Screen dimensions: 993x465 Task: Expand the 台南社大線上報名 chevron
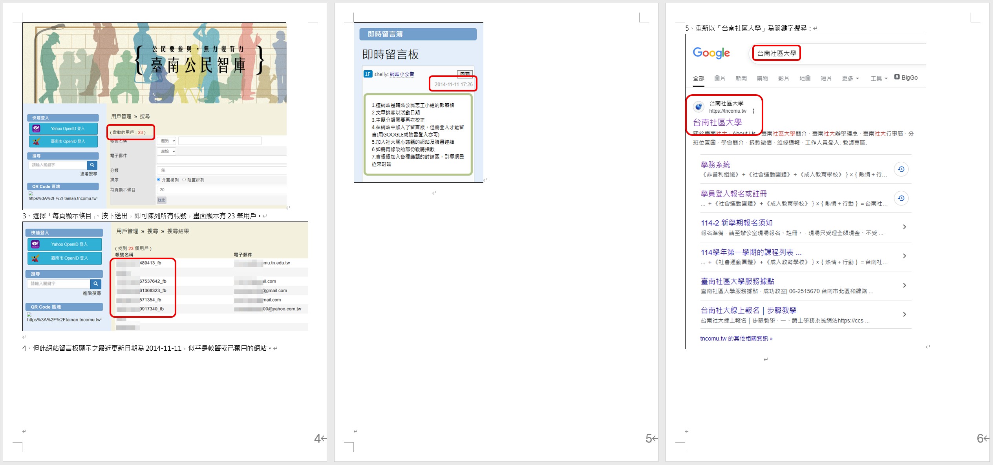(x=904, y=315)
